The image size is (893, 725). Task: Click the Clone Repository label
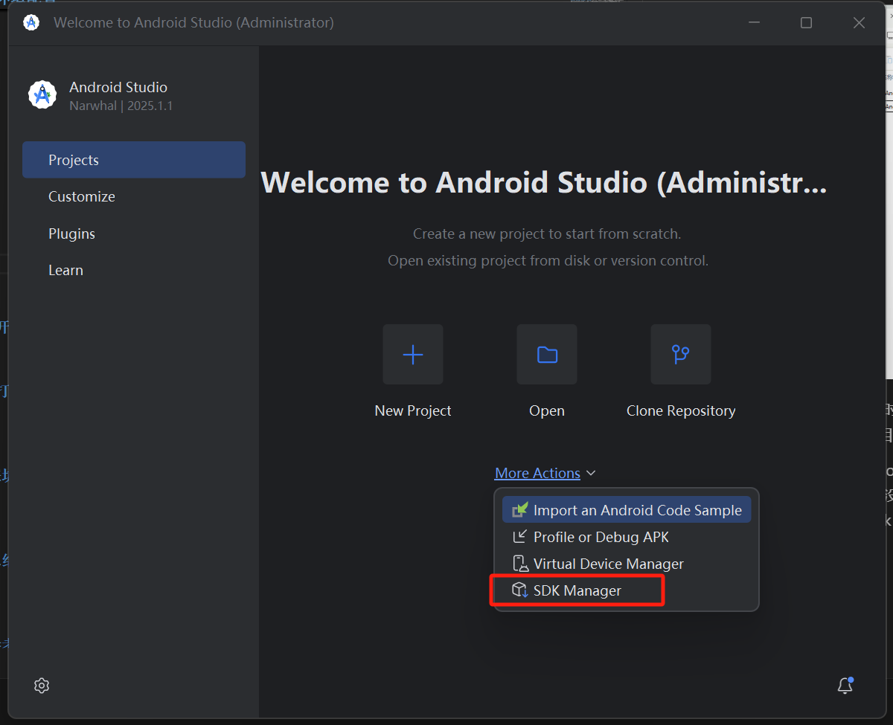[681, 410]
